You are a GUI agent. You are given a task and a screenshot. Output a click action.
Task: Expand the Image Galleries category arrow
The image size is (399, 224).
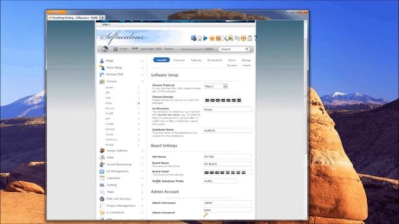point(142,151)
